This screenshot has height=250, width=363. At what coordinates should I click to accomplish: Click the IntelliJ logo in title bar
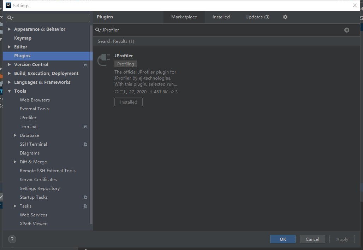pyautogui.click(x=8, y=5)
